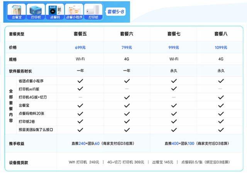Select the 套餐八 column header
Screen dimensions: 247x173
pos(221,34)
